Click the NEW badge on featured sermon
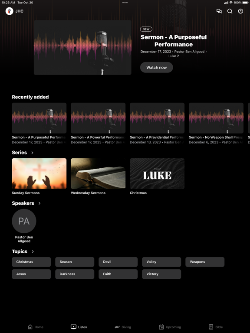This screenshot has width=250, height=333. point(146,29)
